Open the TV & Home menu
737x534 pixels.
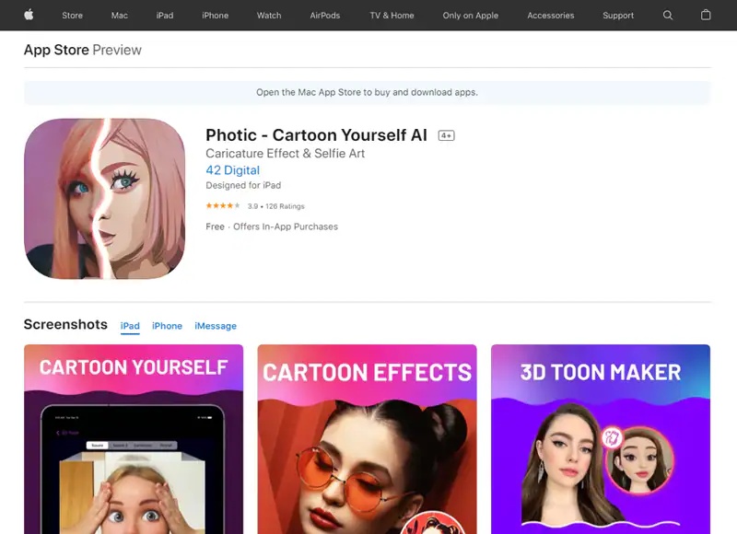pos(392,16)
